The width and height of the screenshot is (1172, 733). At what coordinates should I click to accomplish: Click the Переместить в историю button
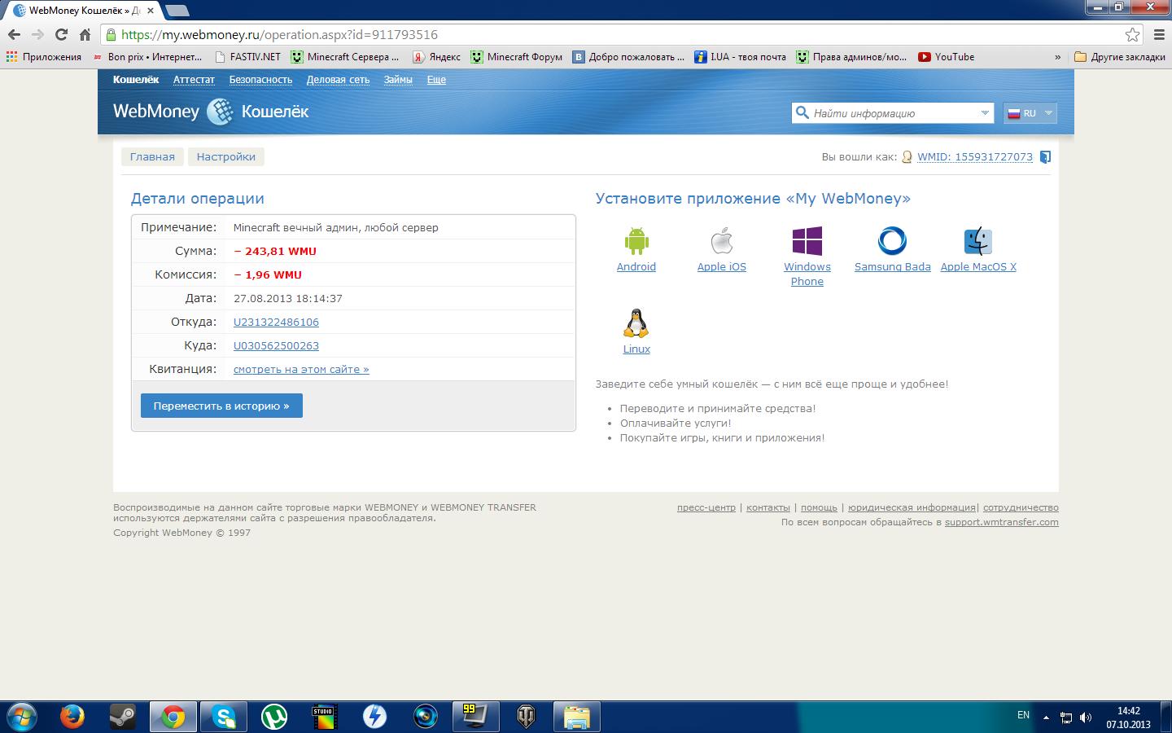tap(221, 406)
